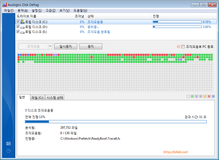The height and width of the screenshot is (160, 219).
Task: Expand the 조각모음 dropdown arrow
Action: tap(50, 46)
